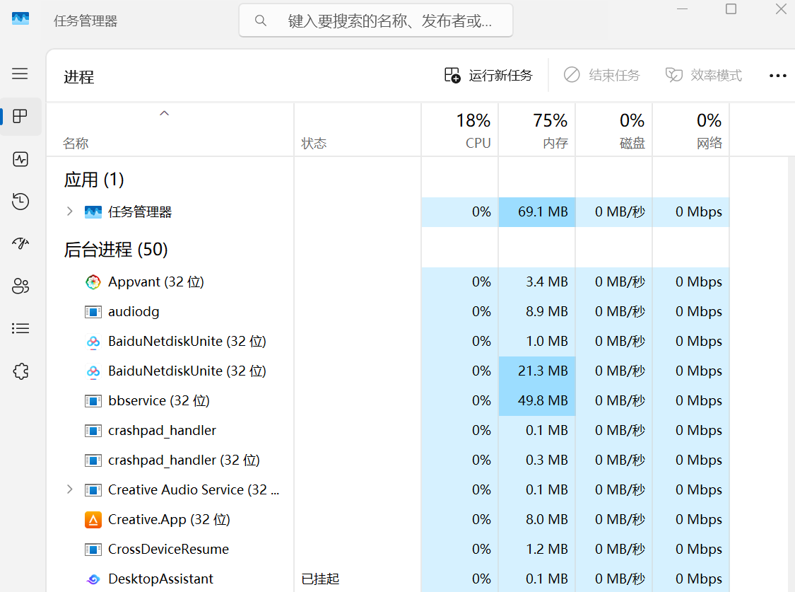Open the Users page icon
795x592 pixels.
tap(20, 286)
